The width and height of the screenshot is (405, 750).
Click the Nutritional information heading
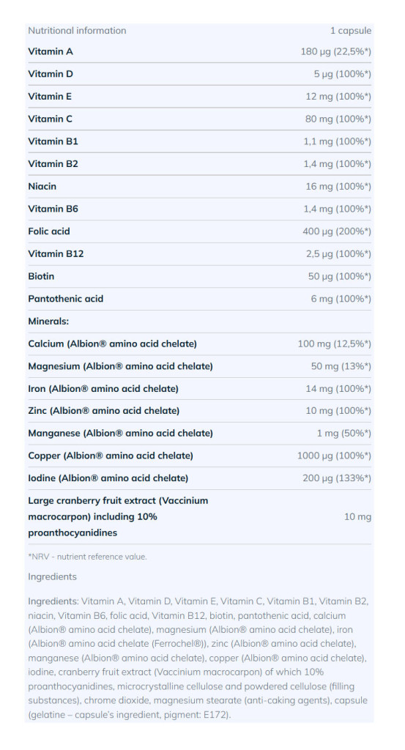[x=77, y=31]
